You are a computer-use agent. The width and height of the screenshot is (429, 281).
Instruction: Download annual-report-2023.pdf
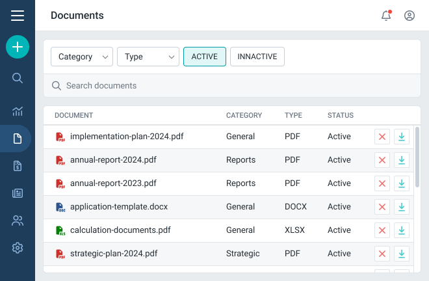pyautogui.click(x=402, y=183)
